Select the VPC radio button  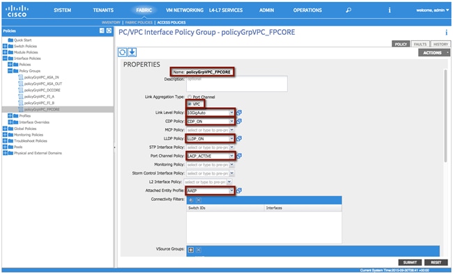point(190,104)
